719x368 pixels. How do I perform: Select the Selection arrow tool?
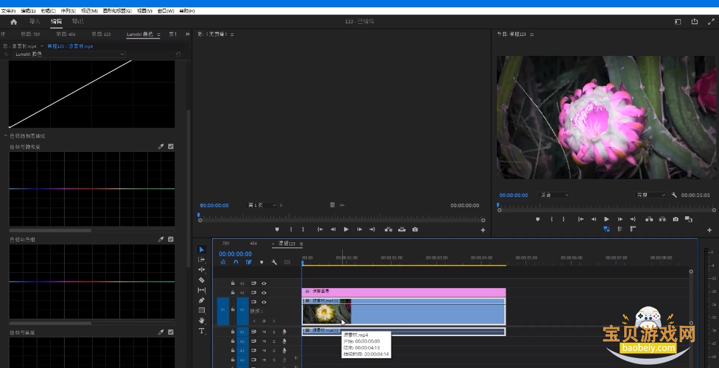(x=201, y=250)
